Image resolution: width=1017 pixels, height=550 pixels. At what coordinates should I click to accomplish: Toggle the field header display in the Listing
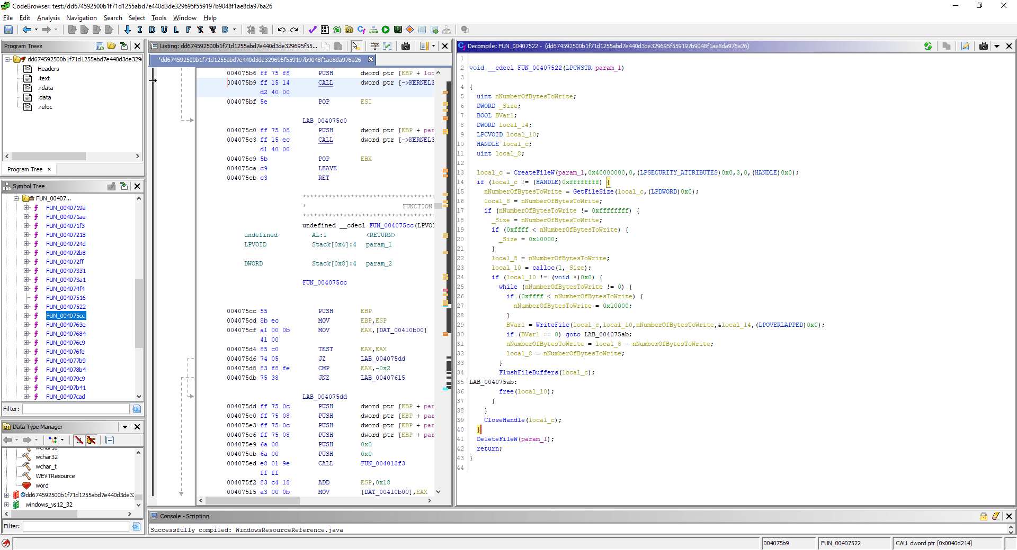pyautogui.click(x=374, y=47)
